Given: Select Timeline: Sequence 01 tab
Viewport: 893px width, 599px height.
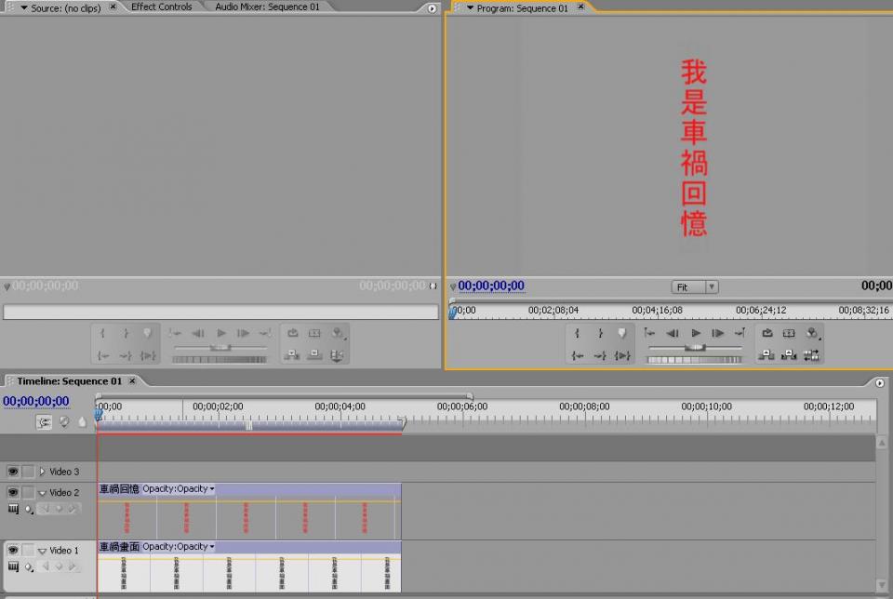Looking at the screenshot, I should tap(69, 381).
